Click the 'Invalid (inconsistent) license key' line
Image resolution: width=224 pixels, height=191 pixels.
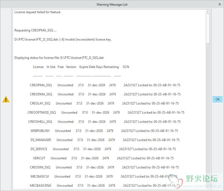63,39
